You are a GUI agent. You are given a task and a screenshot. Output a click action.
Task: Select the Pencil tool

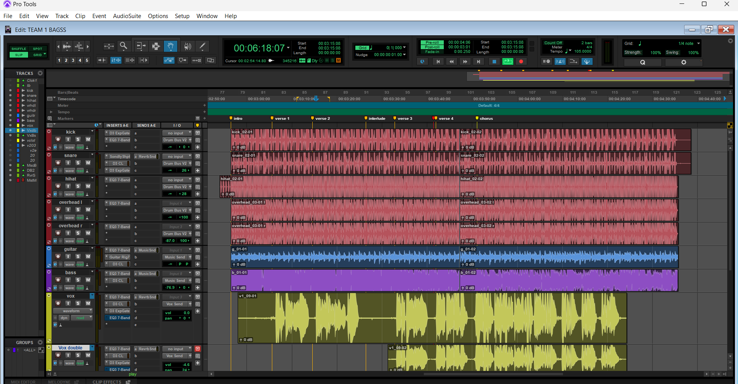[203, 46]
